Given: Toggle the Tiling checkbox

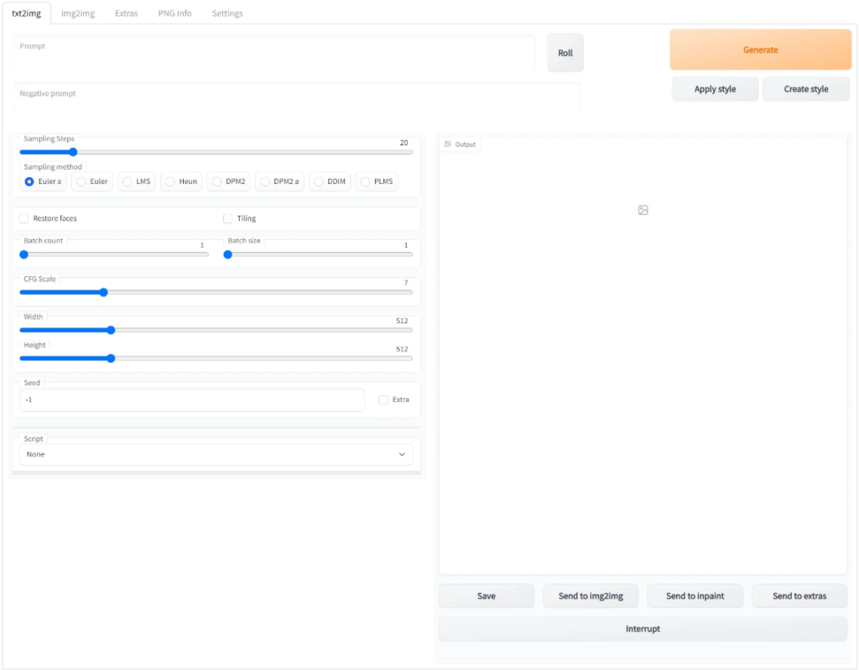Looking at the screenshot, I should pyautogui.click(x=227, y=218).
